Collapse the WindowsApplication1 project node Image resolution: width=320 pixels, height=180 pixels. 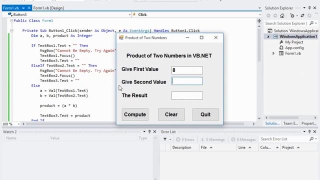[268, 36]
